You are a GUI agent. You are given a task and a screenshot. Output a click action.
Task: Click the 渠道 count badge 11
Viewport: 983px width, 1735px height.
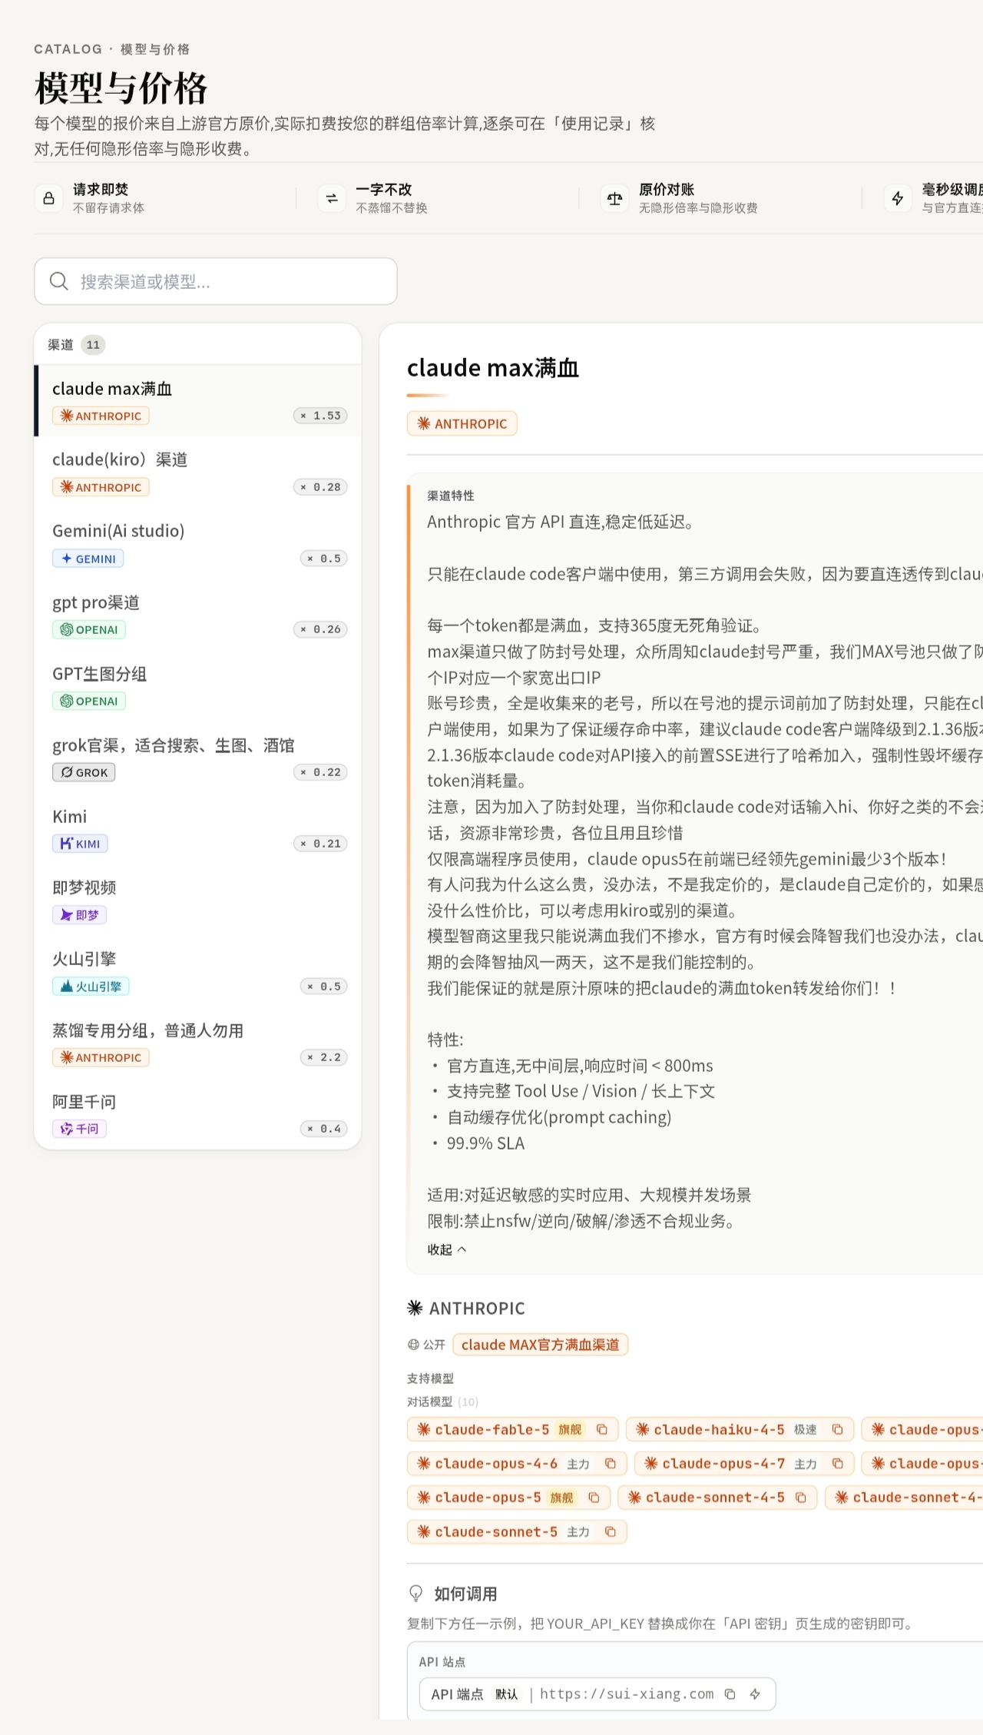pyautogui.click(x=93, y=344)
